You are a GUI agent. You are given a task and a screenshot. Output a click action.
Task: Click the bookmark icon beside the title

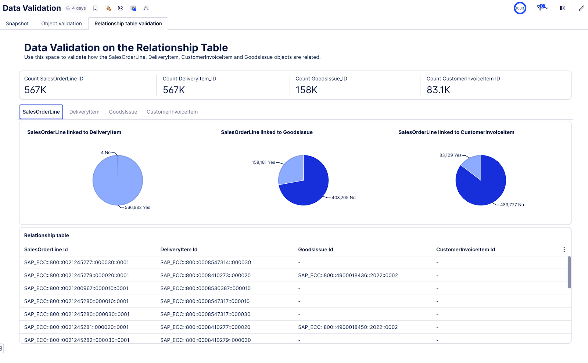coord(95,8)
